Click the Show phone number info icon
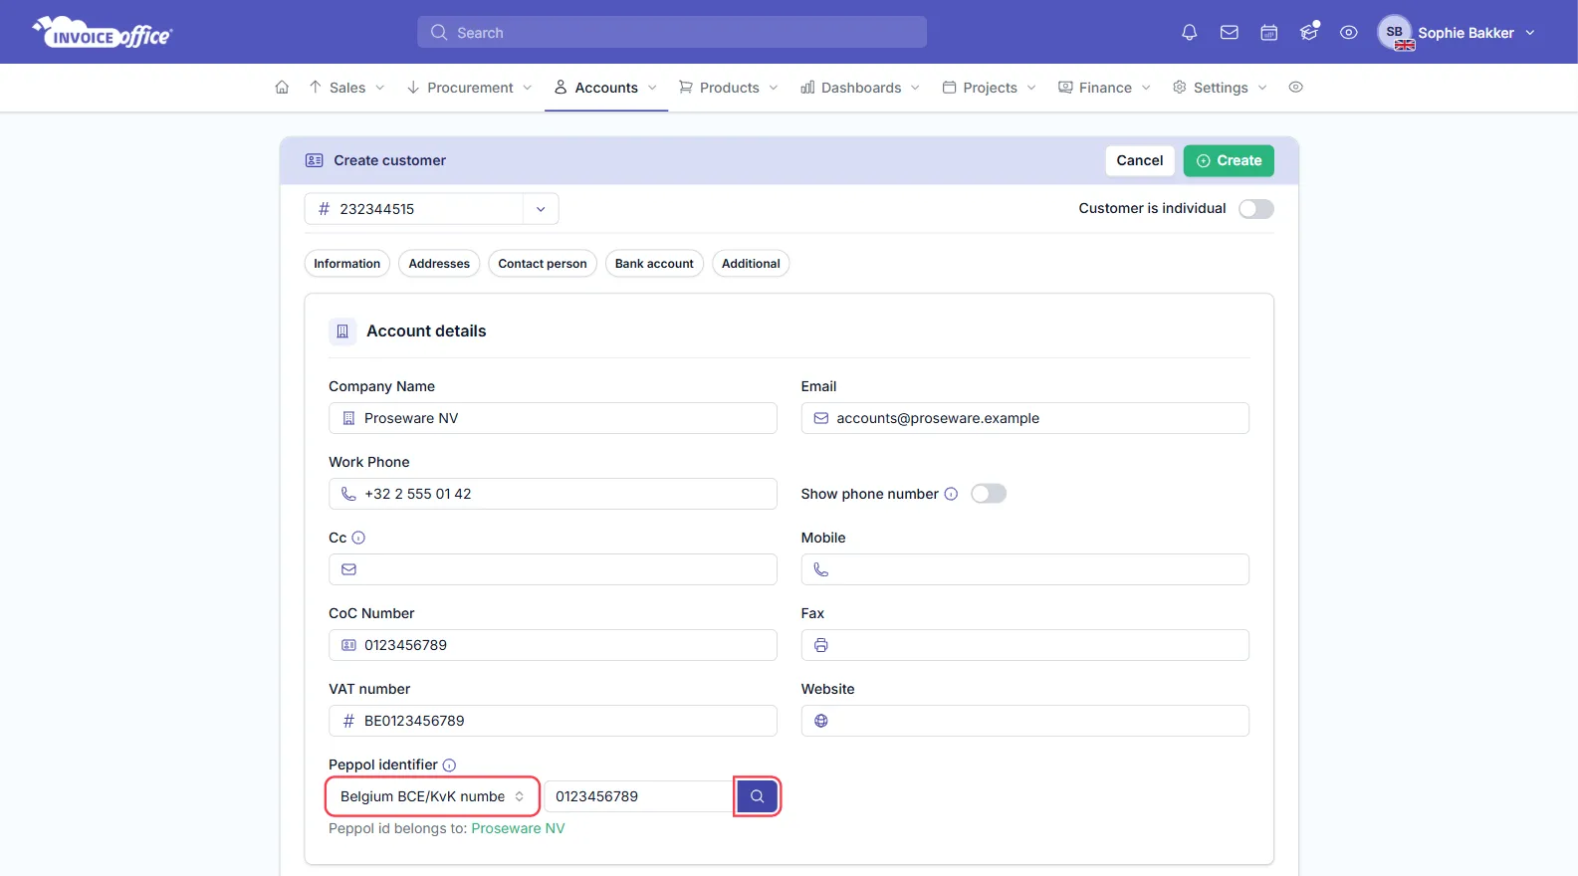This screenshot has height=876, width=1578. [x=951, y=495]
